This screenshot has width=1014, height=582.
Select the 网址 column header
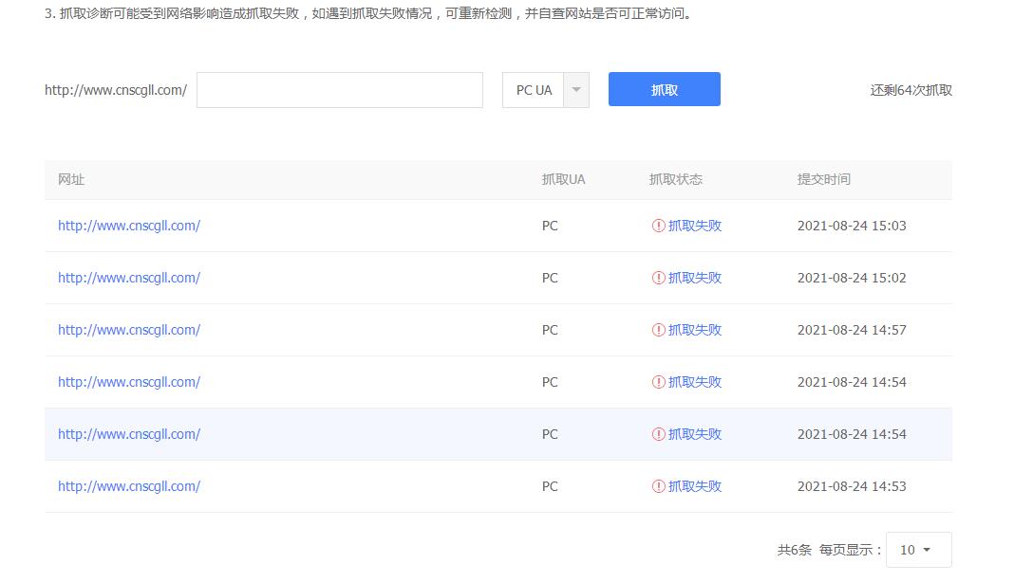click(x=71, y=179)
